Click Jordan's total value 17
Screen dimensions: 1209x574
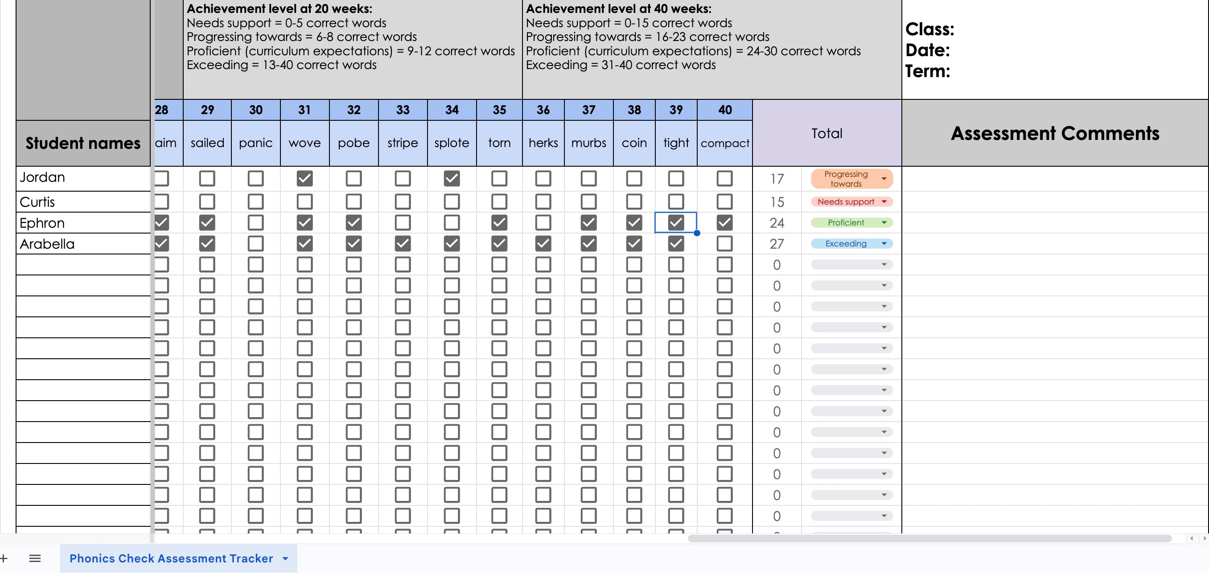click(777, 179)
